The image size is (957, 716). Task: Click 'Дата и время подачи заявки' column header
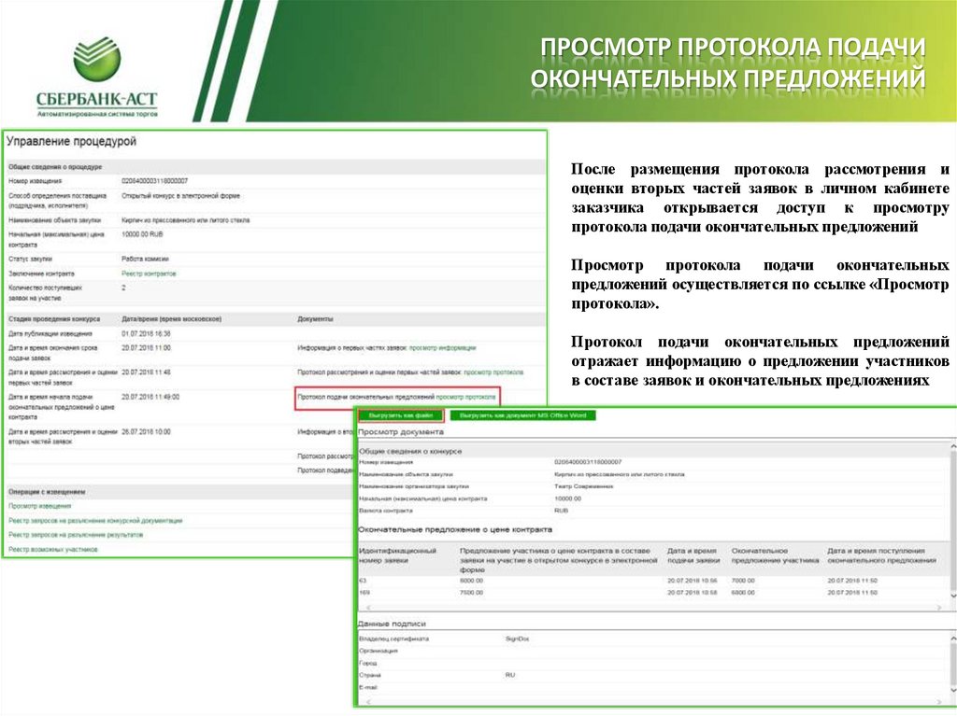pos(693,555)
